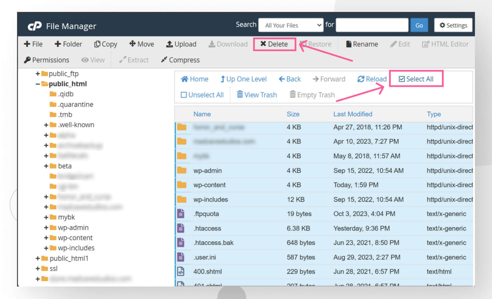
Task: Unselect All files
Action: [202, 95]
